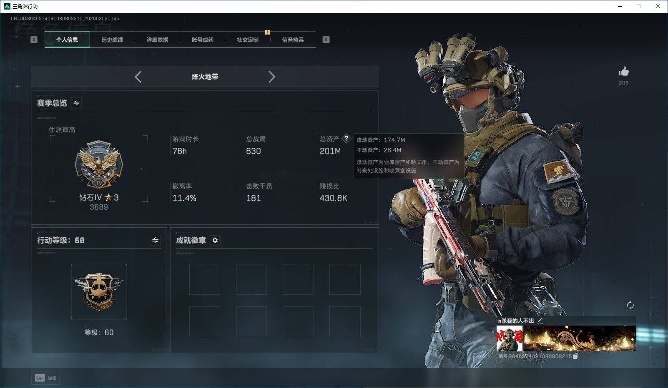The width and height of the screenshot is (668, 388).
Task: Click the Esc 返回 back button
Action: tap(45, 378)
